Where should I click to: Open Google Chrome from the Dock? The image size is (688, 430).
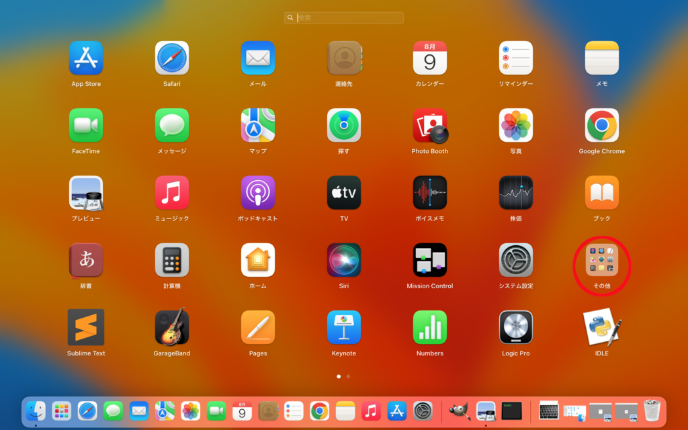click(x=319, y=411)
